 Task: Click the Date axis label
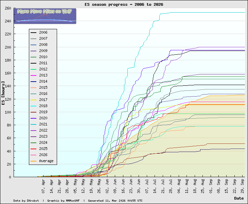[239, 198]
